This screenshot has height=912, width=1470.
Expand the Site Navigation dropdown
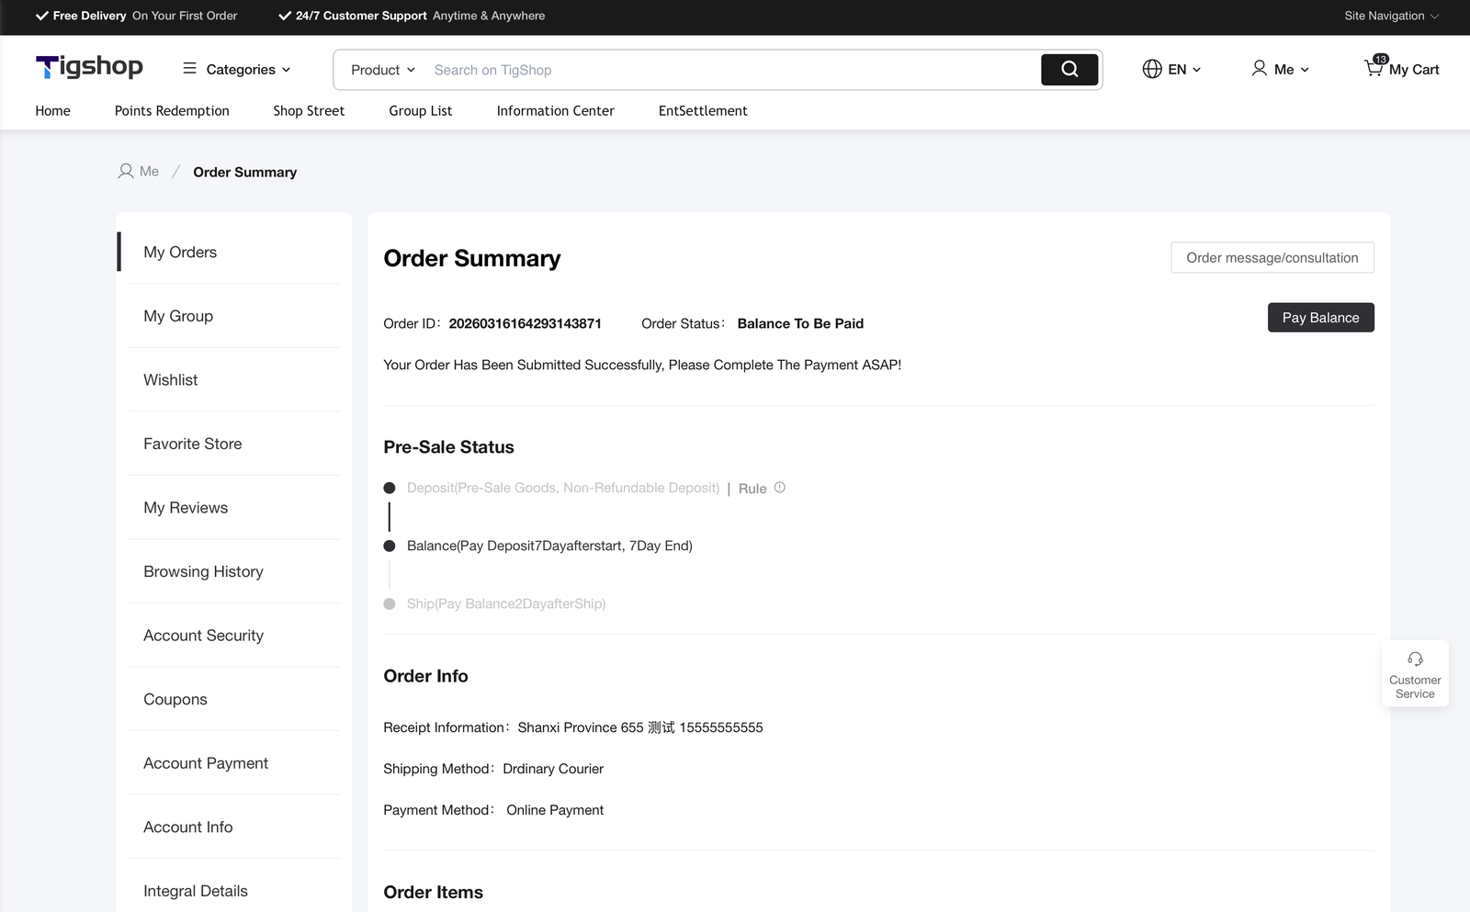1391,16
